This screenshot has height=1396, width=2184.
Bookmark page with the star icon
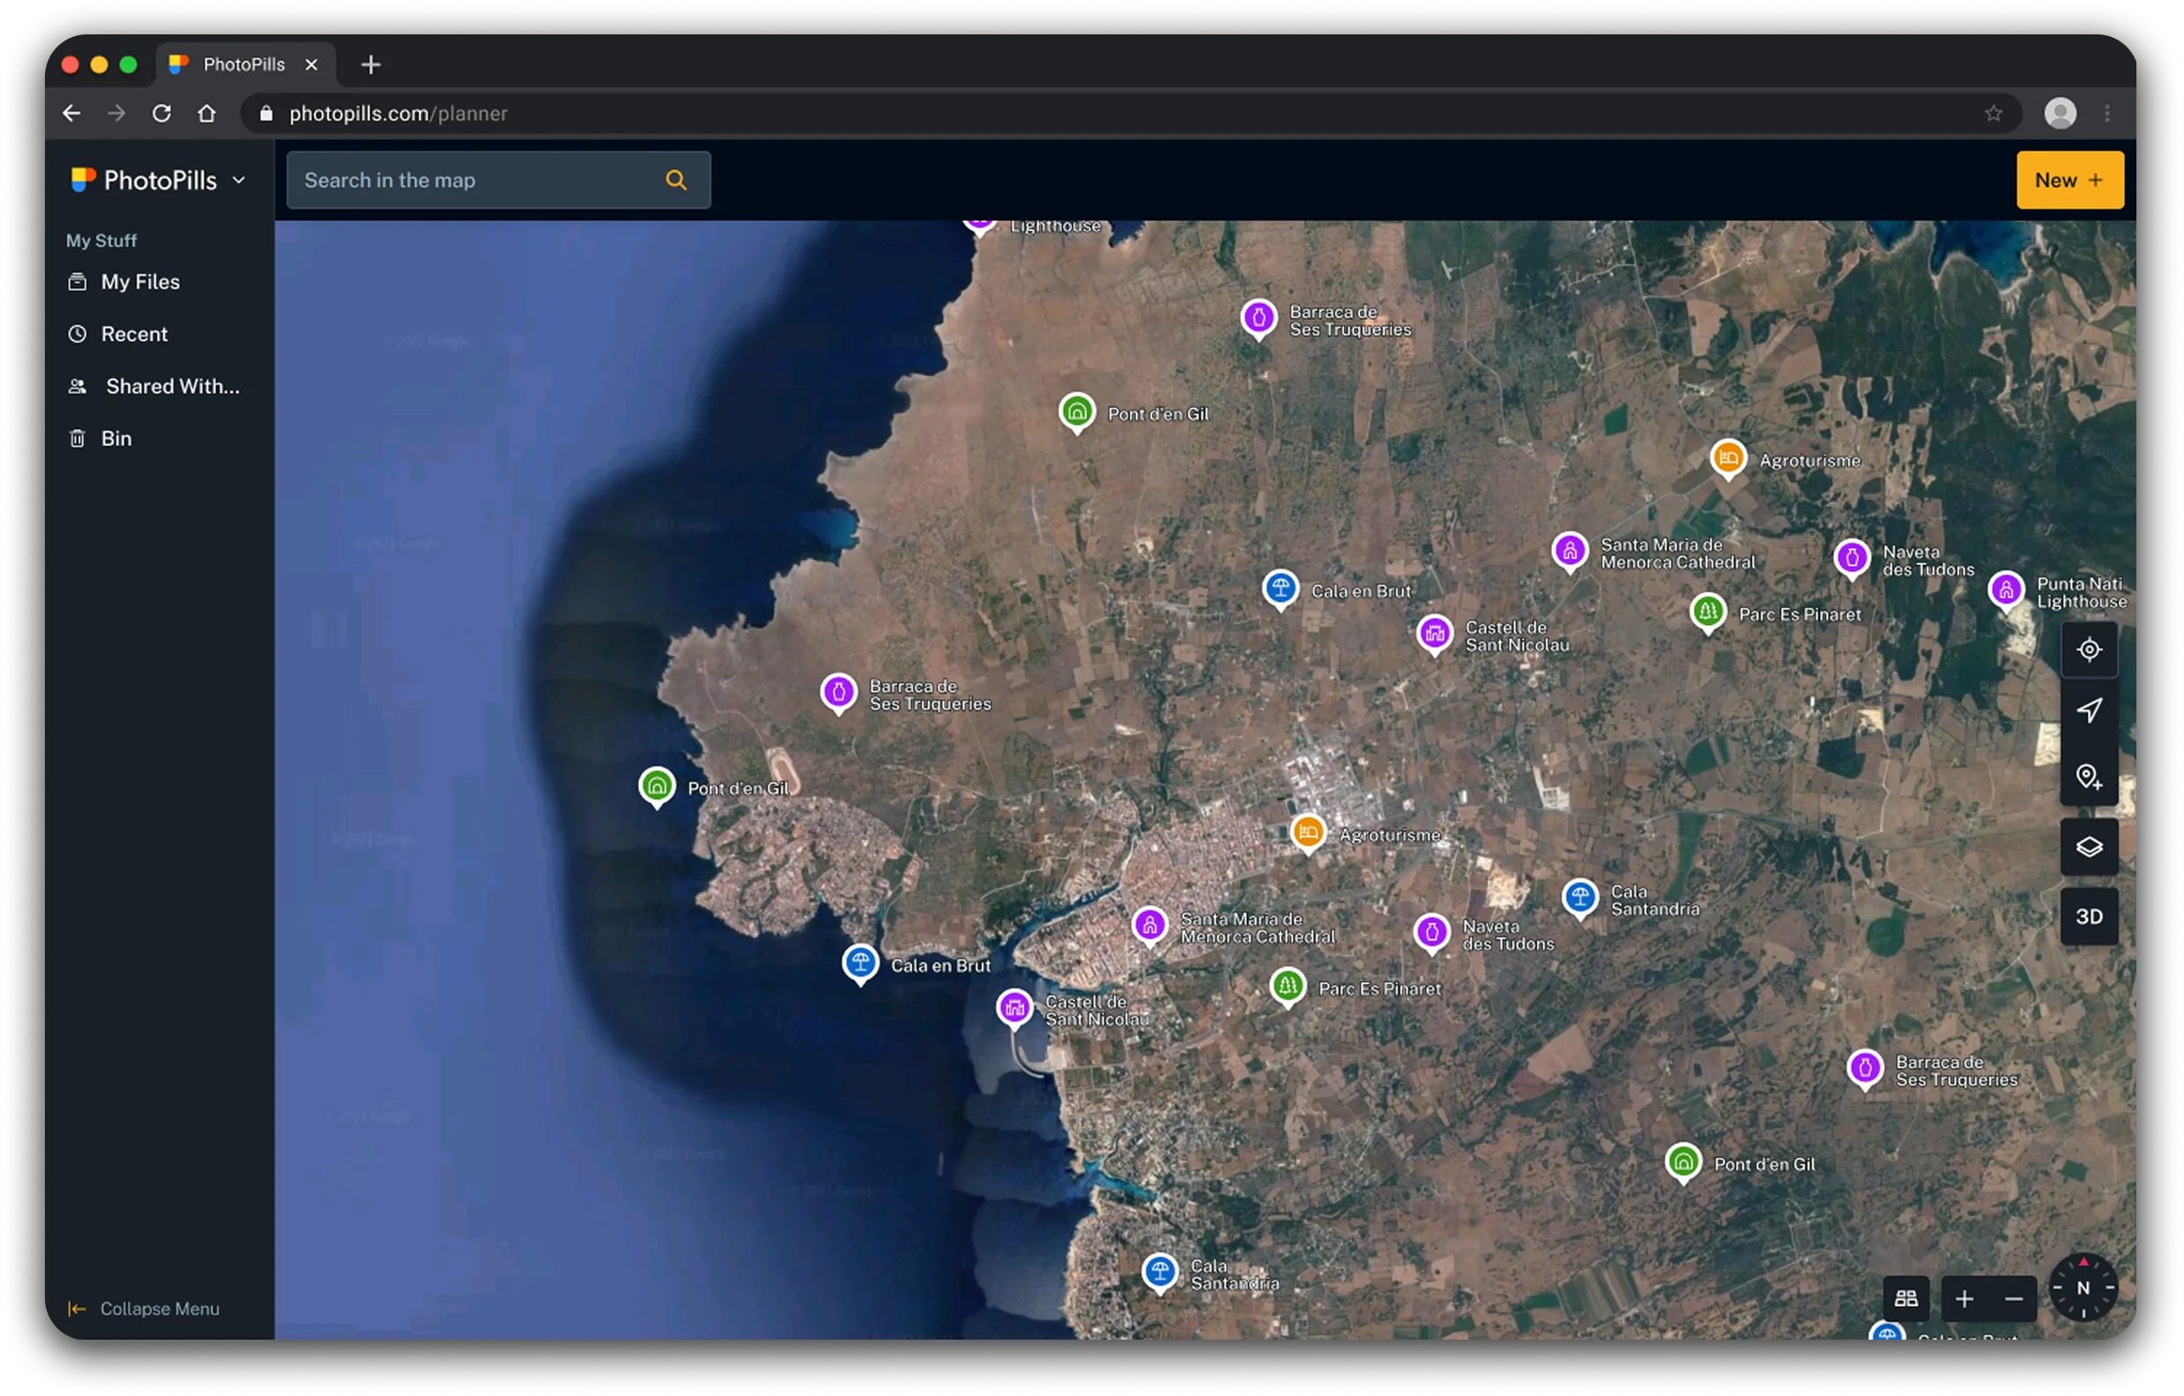[x=1993, y=114]
